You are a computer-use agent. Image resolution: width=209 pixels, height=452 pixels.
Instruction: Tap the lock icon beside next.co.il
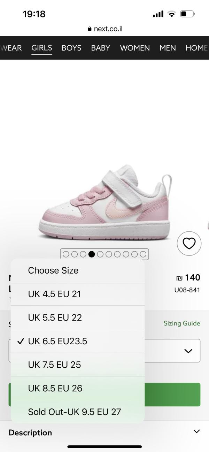tap(90, 29)
